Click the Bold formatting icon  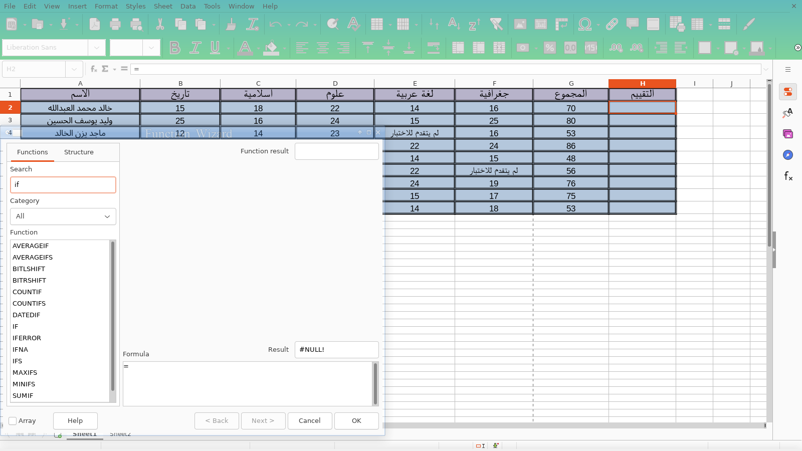pyautogui.click(x=174, y=48)
